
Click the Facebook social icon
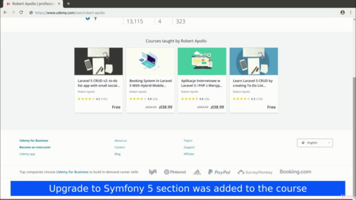click(x=96, y=18)
